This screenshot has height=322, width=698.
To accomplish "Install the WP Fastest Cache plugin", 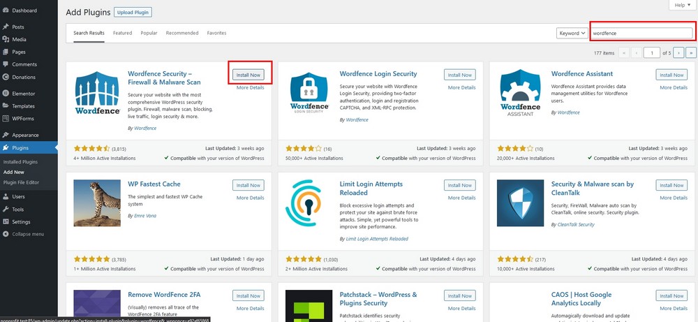I will pyautogui.click(x=248, y=185).
